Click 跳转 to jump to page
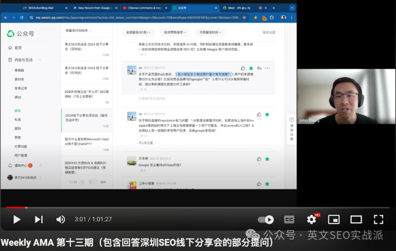 tap(103, 182)
